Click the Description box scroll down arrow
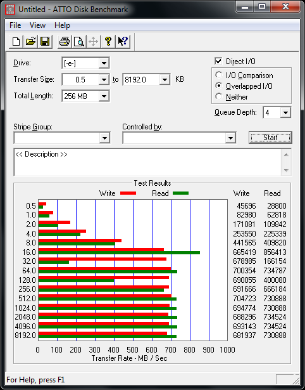 286,171
